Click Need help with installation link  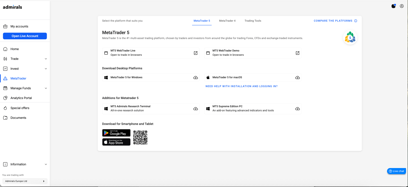coord(242,86)
